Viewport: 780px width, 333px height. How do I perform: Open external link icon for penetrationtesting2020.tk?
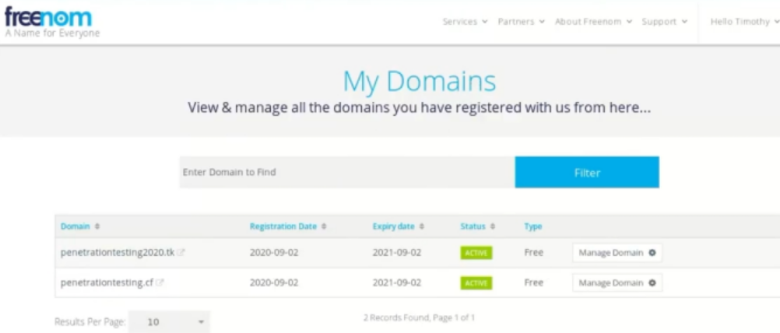click(181, 253)
